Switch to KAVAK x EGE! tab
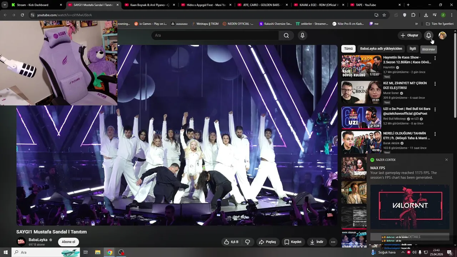The height and width of the screenshot is (257, 457). click(319, 5)
